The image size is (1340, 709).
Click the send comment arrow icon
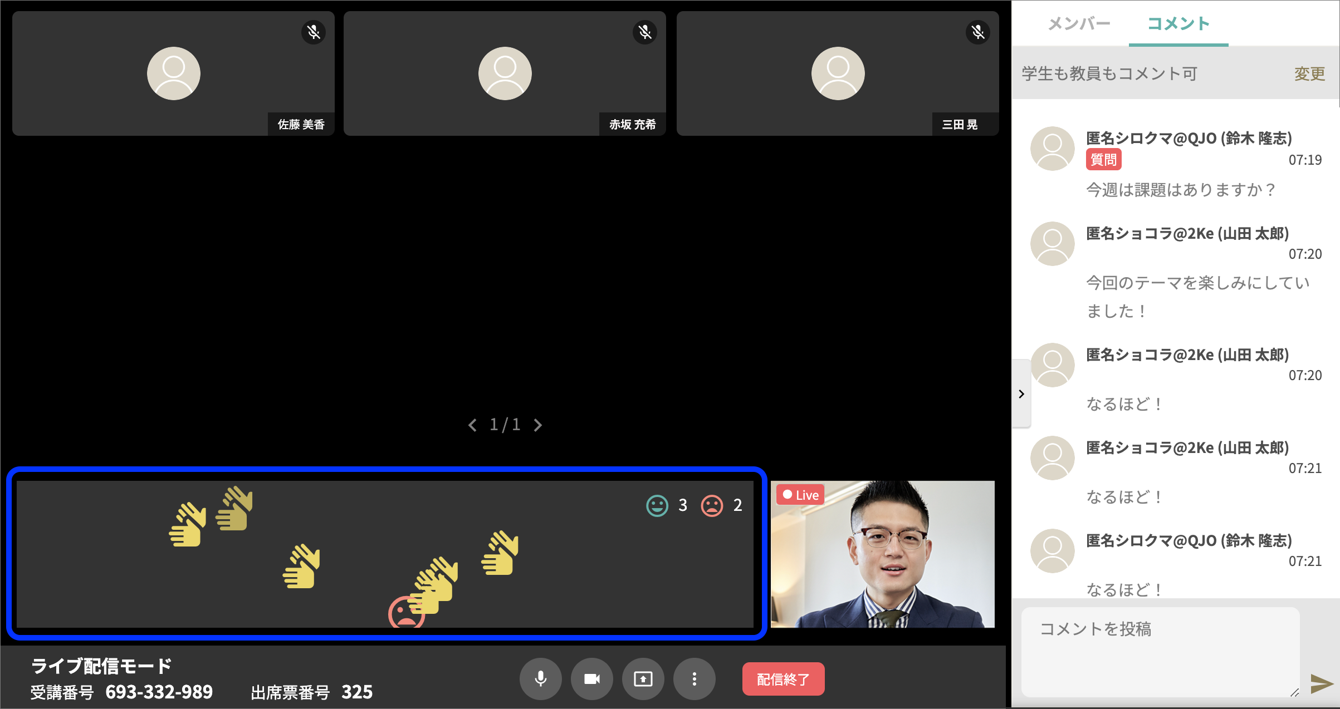[1321, 683]
